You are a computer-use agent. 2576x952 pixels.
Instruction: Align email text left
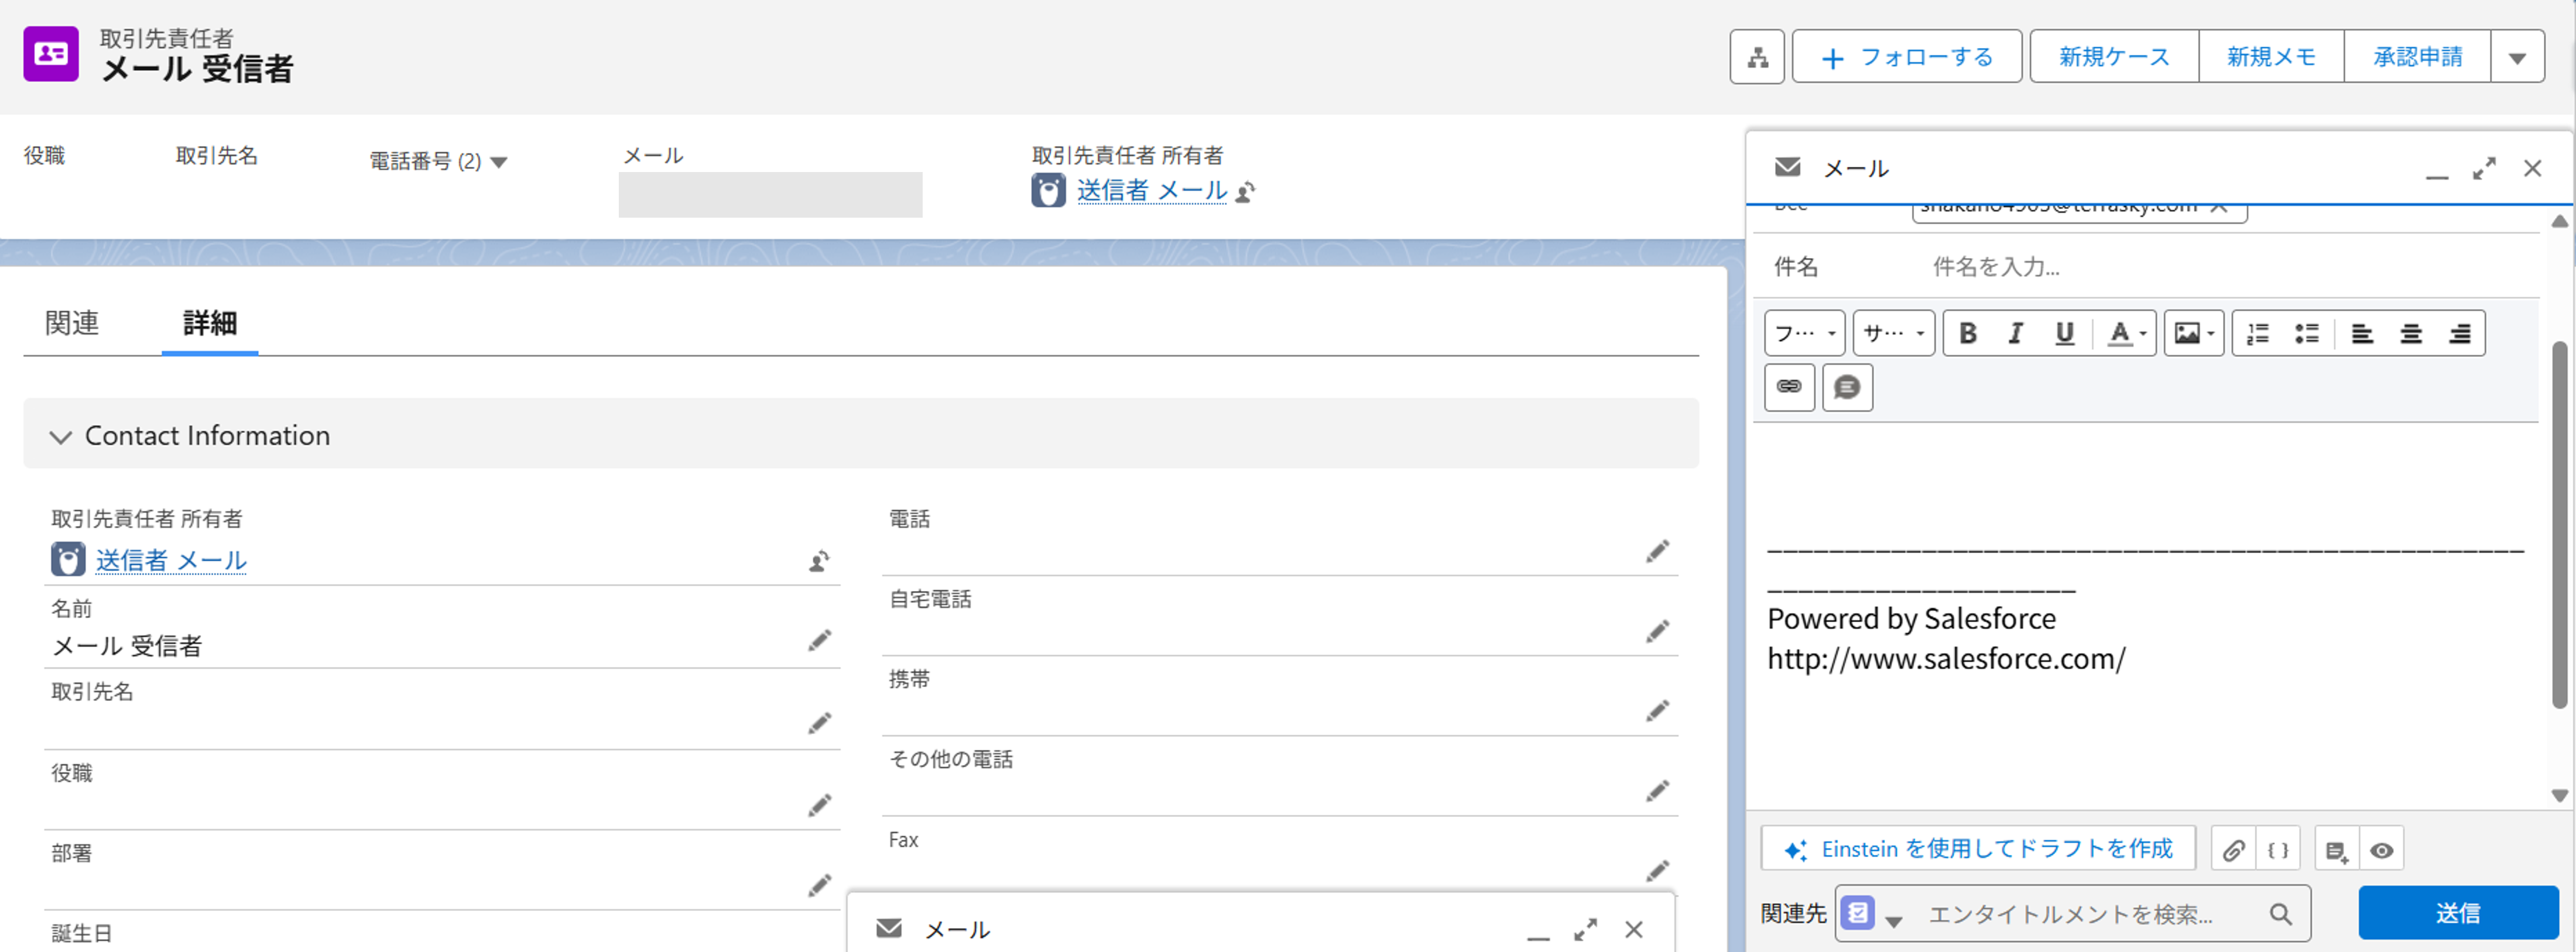[x=2361, y=334]
